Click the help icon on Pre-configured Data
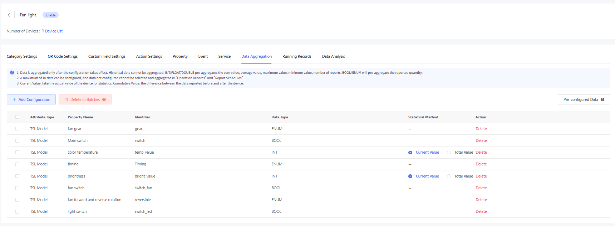The image size is (615, 226). 602,99
